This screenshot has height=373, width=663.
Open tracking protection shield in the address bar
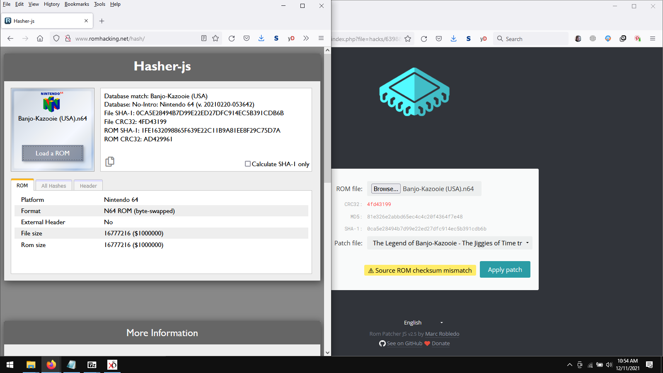tap(56, 39)
